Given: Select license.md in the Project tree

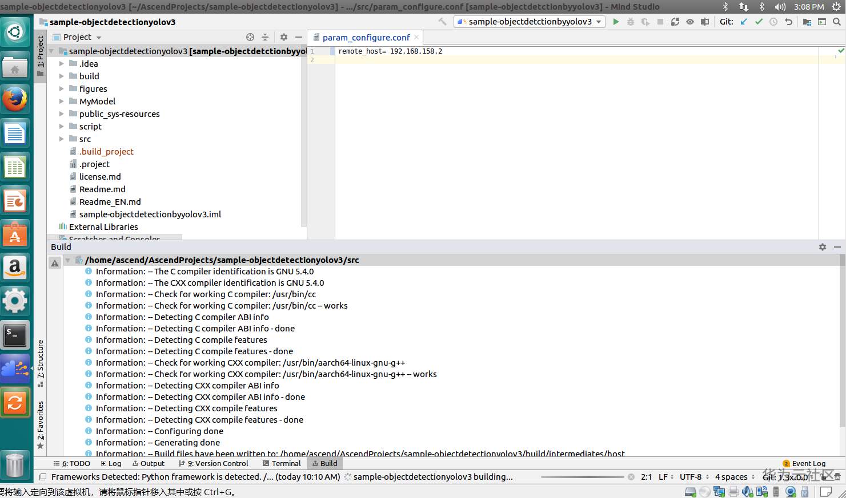Looking at the screenshot, I should 100,177.
